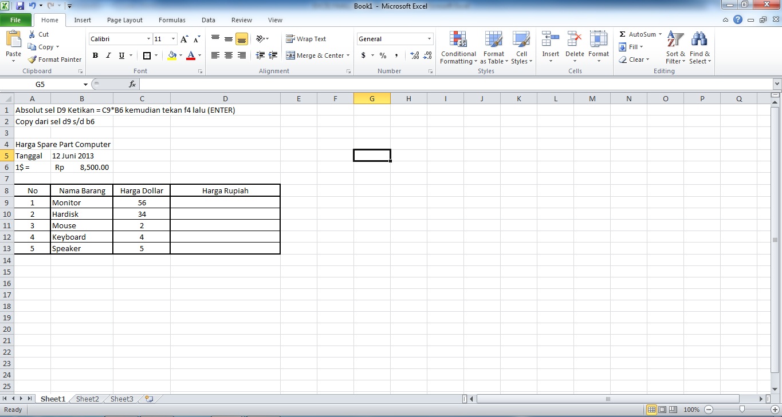
Task: Open the Fill Color dropdown arrow
Action: pyautogui.click(x=179, y=56)
